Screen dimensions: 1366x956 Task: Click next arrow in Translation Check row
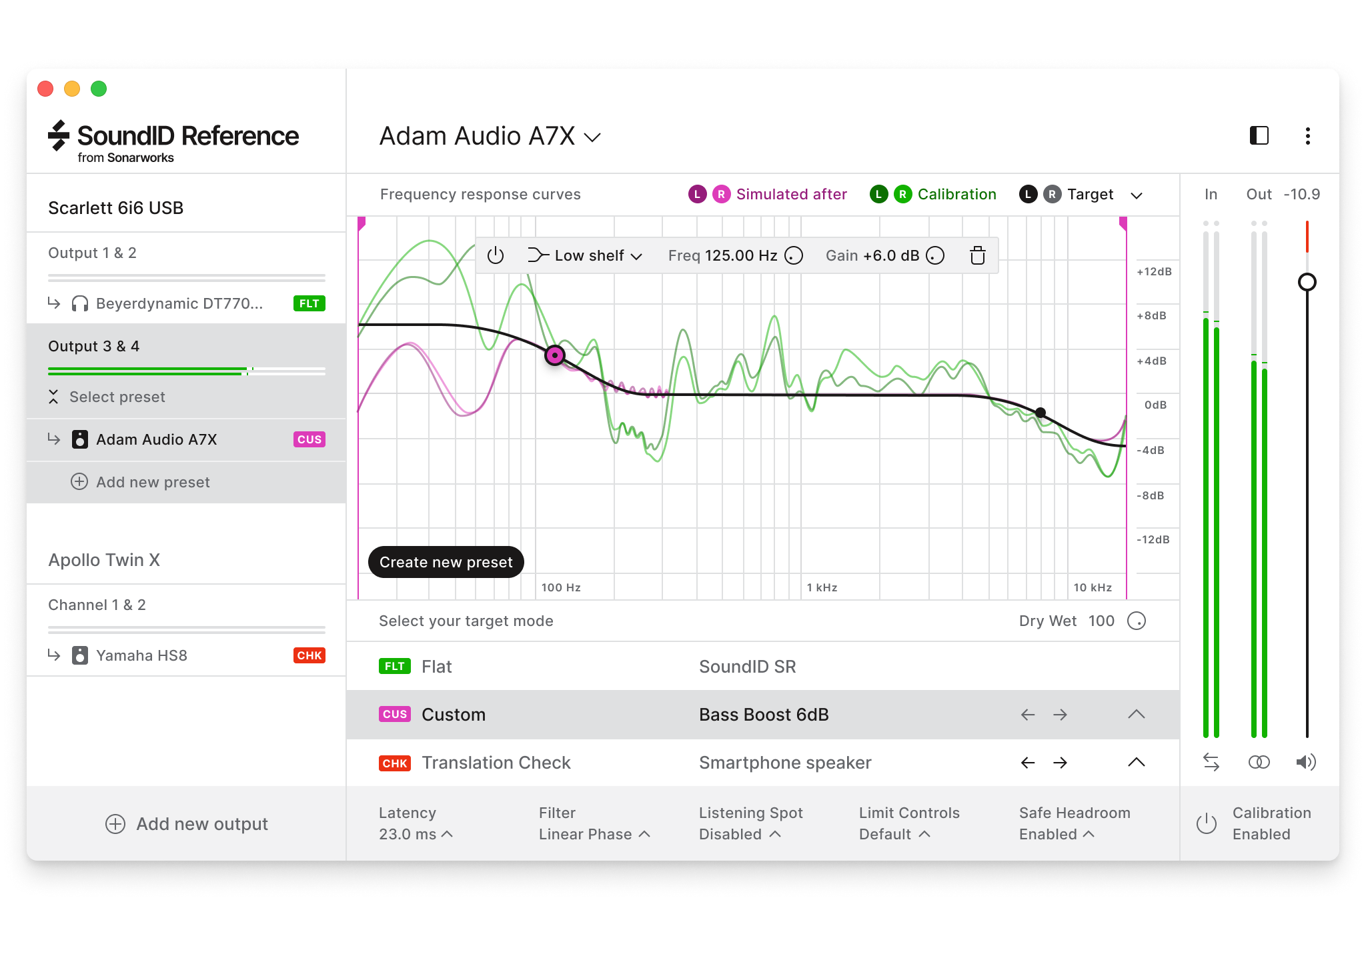tap(1060, 763)
